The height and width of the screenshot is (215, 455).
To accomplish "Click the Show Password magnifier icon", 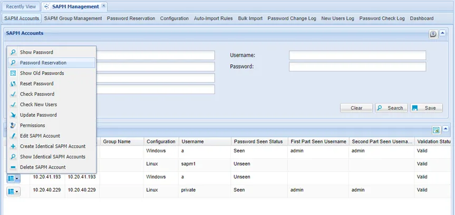I will (x=13, y=53).
